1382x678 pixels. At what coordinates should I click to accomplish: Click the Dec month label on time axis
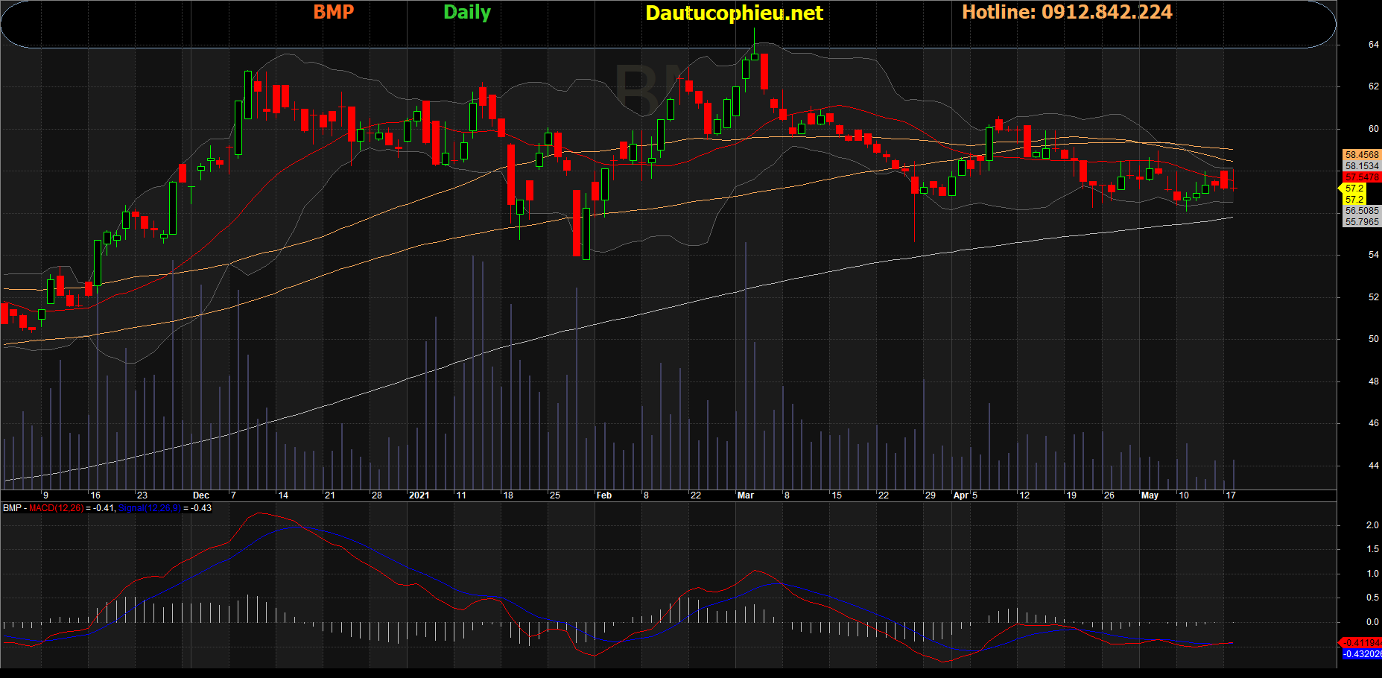[201, 495]
